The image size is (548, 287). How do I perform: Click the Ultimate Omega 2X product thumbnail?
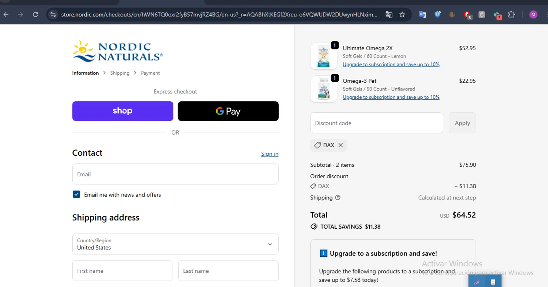click(324, 56)
